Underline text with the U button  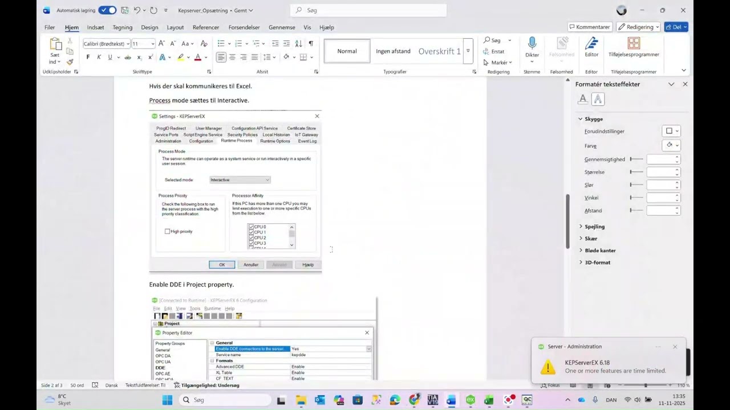[x=110, y=57]
